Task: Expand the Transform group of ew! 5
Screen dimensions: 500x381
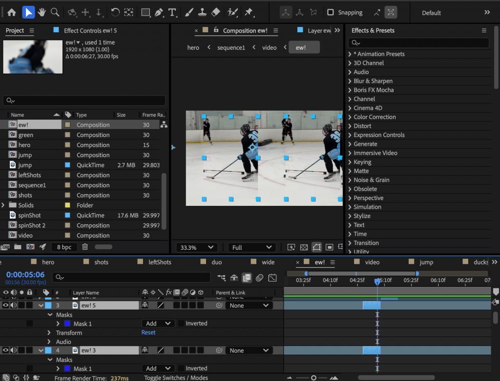Action: point(49,333)
